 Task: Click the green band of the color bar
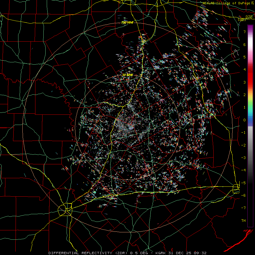click(250, 104)
